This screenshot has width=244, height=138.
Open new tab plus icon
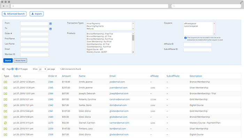pos(13,6)
